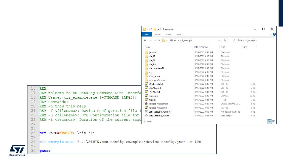Minimize the cli_example Explorer window
Viewport: 283px width, 159px height.
[255, 29]
